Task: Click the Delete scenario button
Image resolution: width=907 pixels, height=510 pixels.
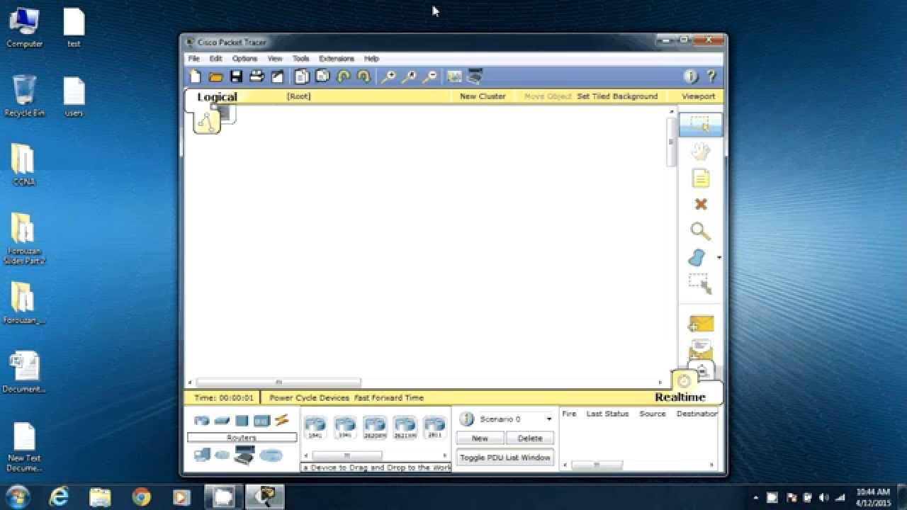Action: [x=530, y=438]
